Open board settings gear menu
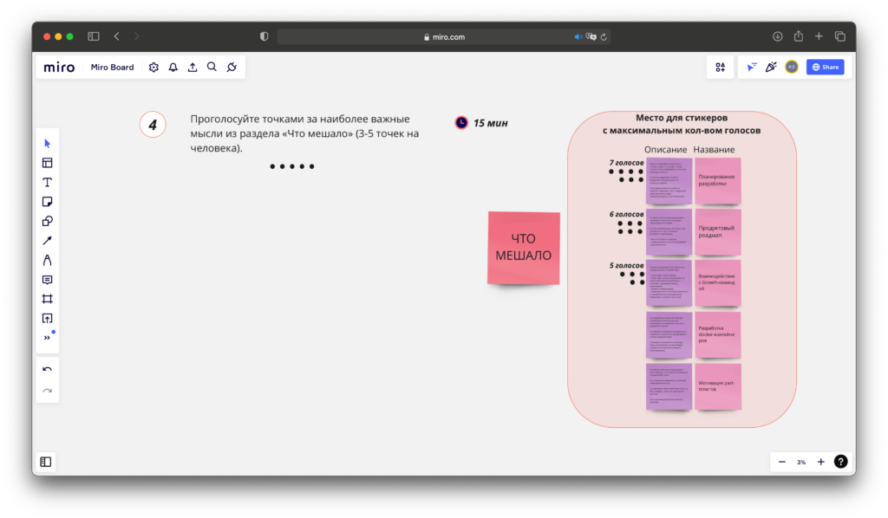Image resolution: width=888 pixels, height=518 pixels. (x=153, y=67)
